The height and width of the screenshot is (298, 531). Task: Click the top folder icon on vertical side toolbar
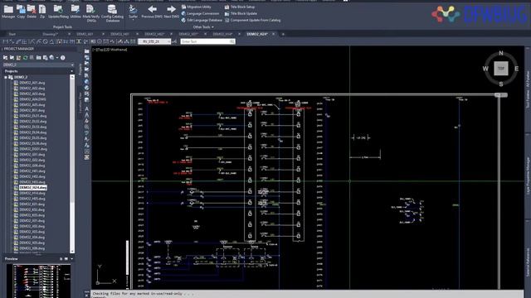(x=87, y=51)
